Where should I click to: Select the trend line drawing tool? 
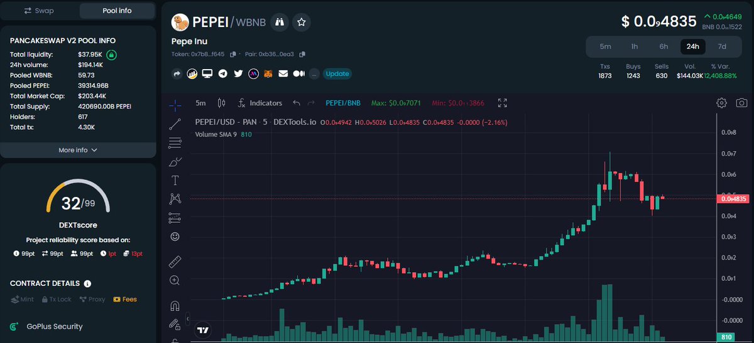[175, 124]
